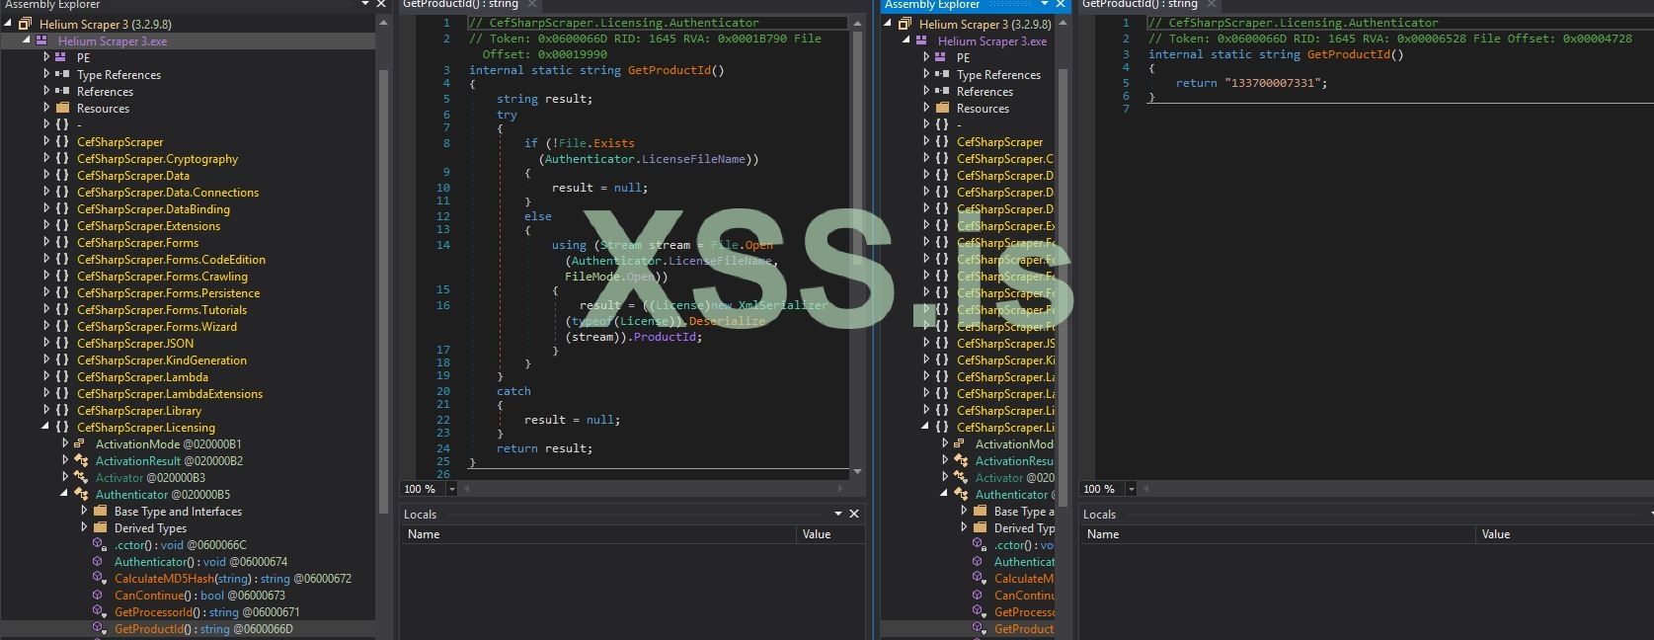The width and height of the screenshot is (1654, 640).
Task: Collapse Helium Scraper 3.exe node in left tree
Action: point(28,40)
